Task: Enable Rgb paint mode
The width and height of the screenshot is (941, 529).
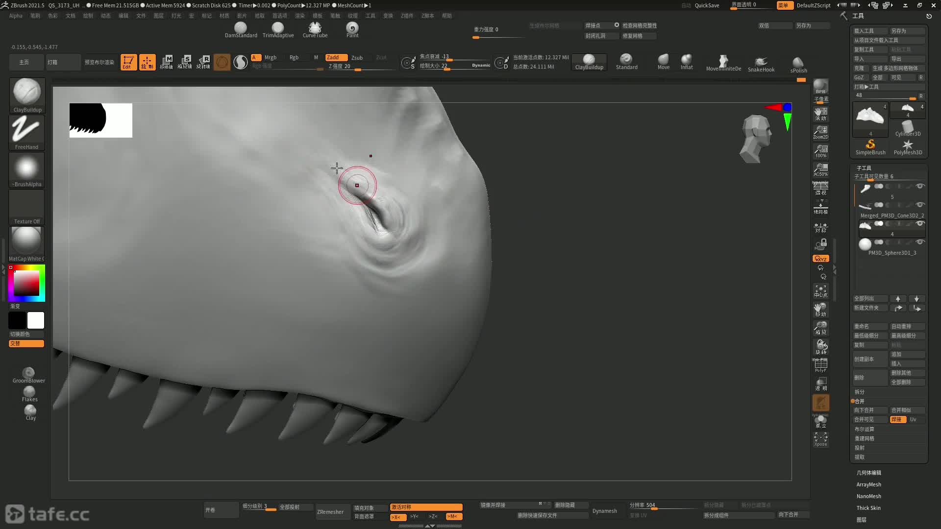Action: click(294, 57)
